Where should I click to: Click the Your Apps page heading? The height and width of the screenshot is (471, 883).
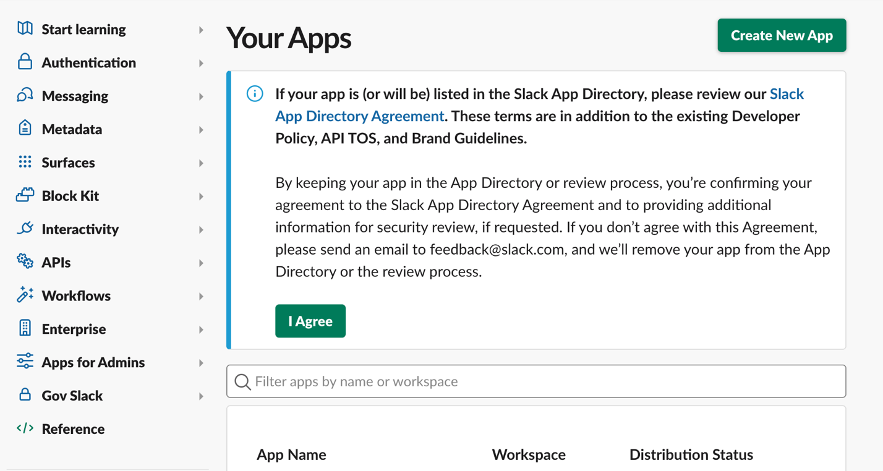(289, 38)
